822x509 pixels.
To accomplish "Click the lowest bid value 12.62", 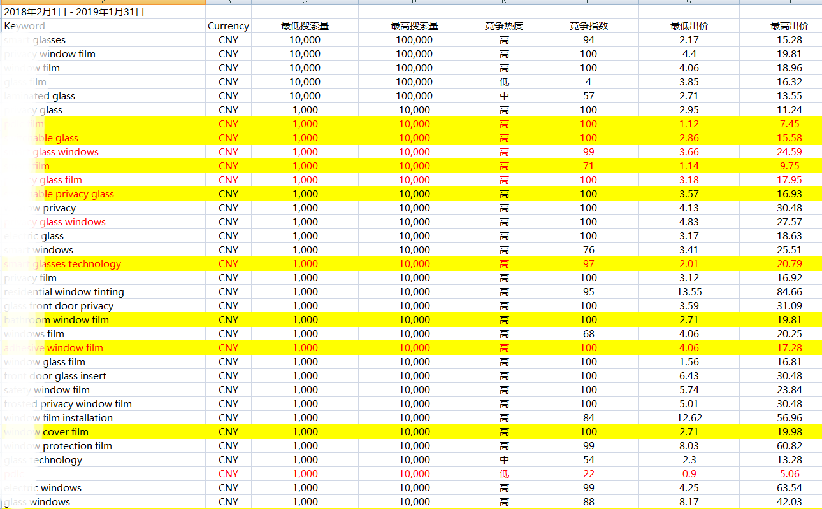I will click(689, 418).
